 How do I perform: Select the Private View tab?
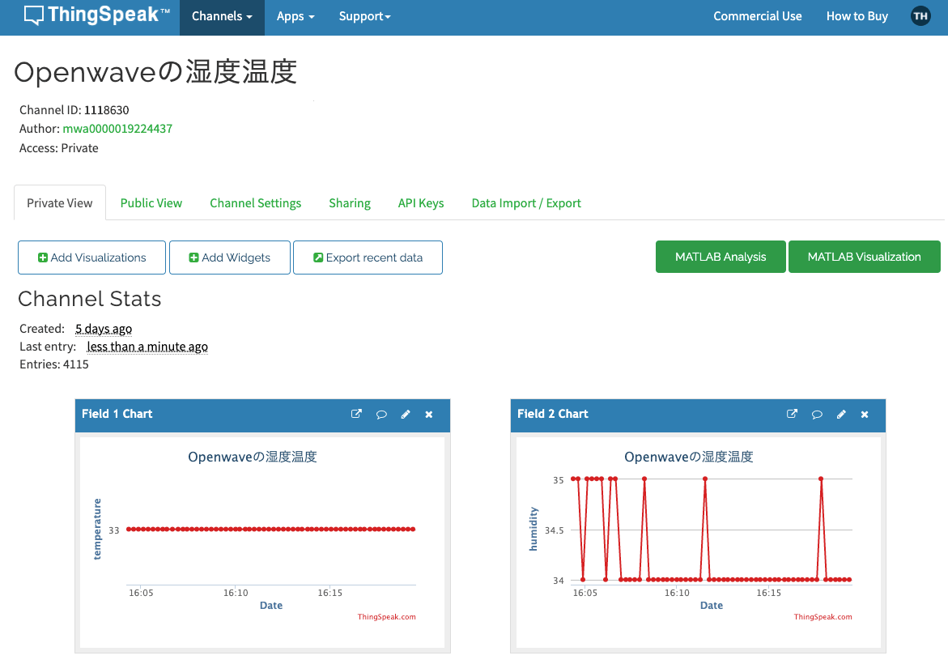click(60, 203)
